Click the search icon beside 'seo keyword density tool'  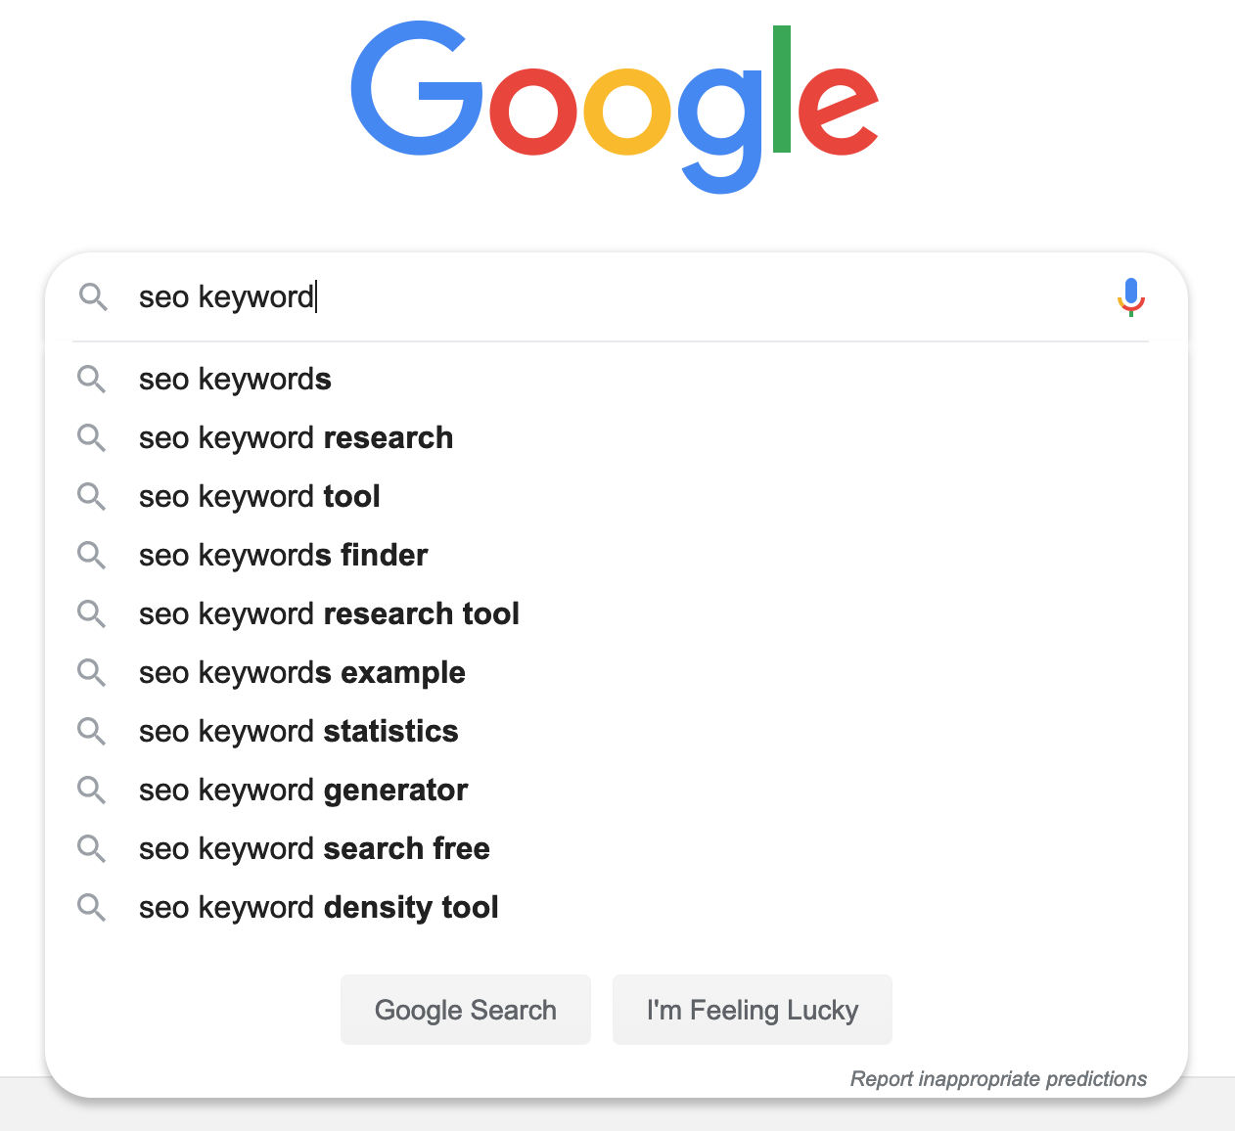pyautogui.click(x=92, y=907)
